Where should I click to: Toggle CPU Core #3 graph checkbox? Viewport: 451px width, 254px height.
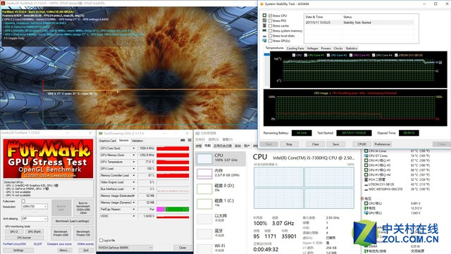tap(351, 55)
